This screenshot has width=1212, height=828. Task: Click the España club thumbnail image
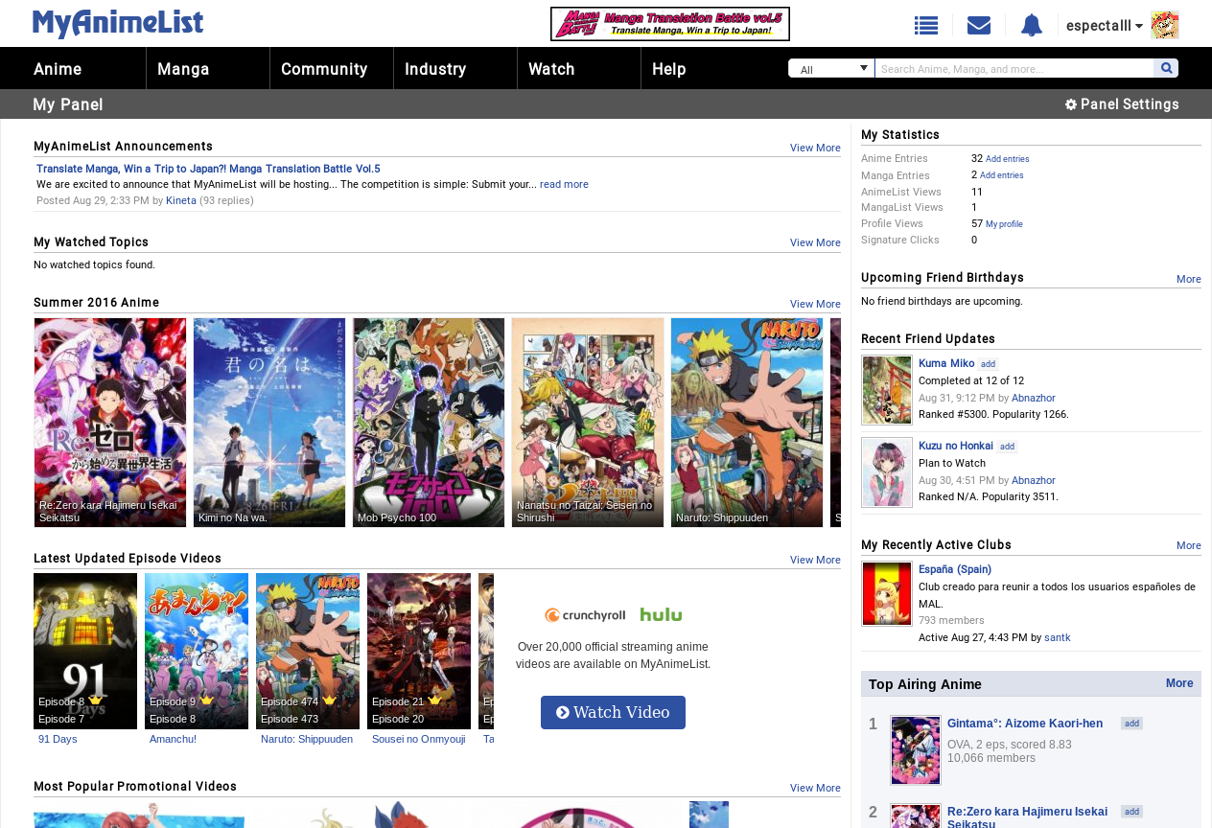[887, 594]
